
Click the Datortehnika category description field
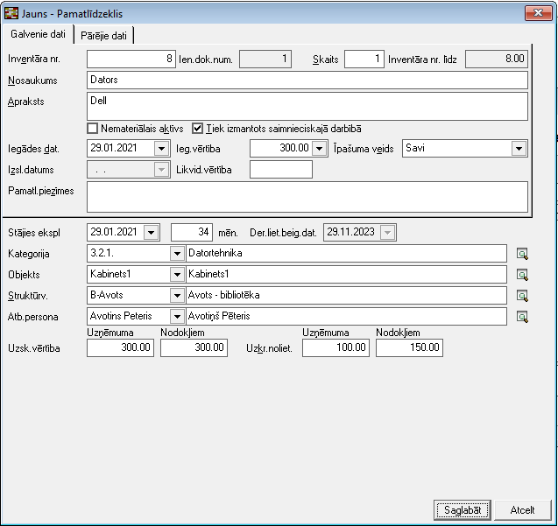(x=346, y=254)
